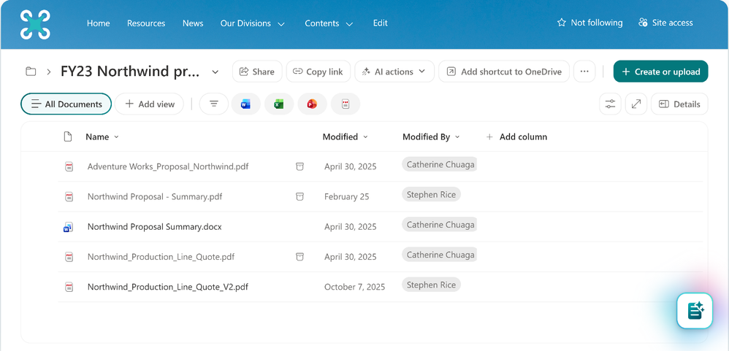Filter by PowerPoint files

coord(312,104)
